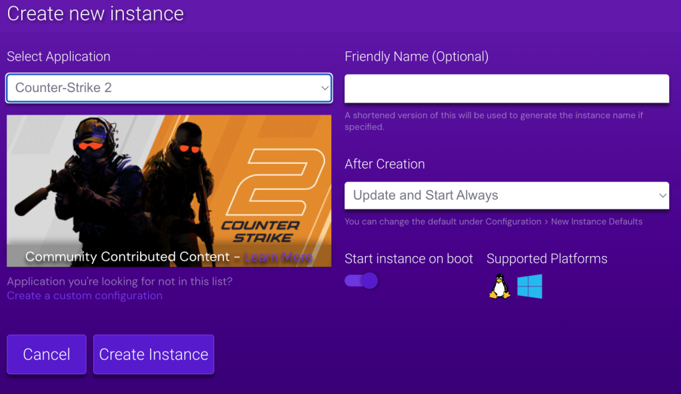The height and width of the screenshot is (394, 681).
Task: Click the Linux penguin platform icon
Action: pos(500,286)
